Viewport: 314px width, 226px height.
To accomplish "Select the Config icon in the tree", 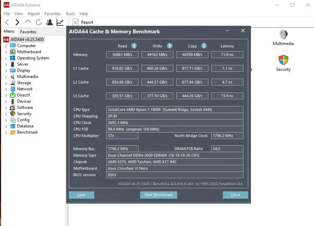I will [x=13, y=120].
